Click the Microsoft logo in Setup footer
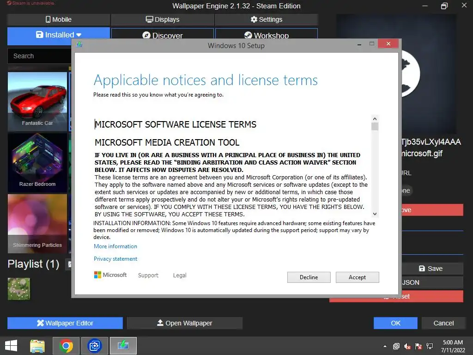Viewport: 473px width, 355px height. click(x=110, y=275)
